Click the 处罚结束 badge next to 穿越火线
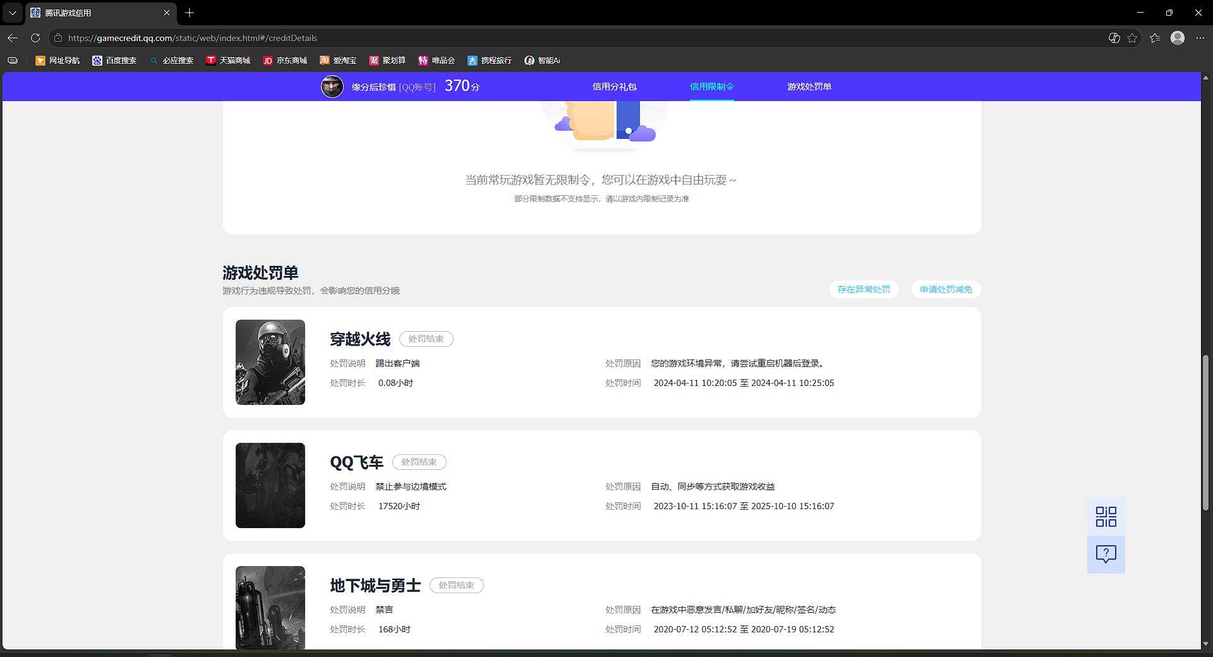The width and height of the screenshot is (1213, 657). (426, 339)
